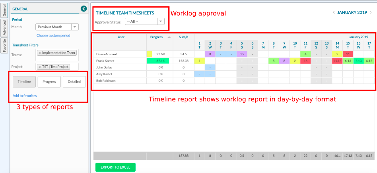Select the Progress report type
377x173 pixels.
tap(49, 82)
